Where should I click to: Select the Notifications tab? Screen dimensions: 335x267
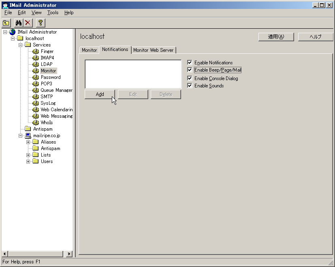[x=115, y=49]
